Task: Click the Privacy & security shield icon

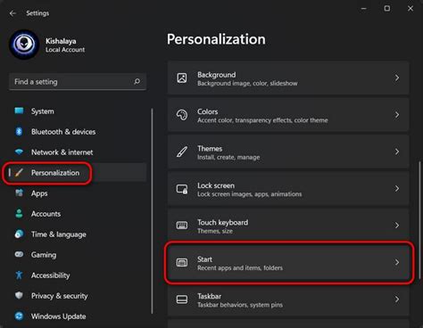Action: (x=19, y=296)
